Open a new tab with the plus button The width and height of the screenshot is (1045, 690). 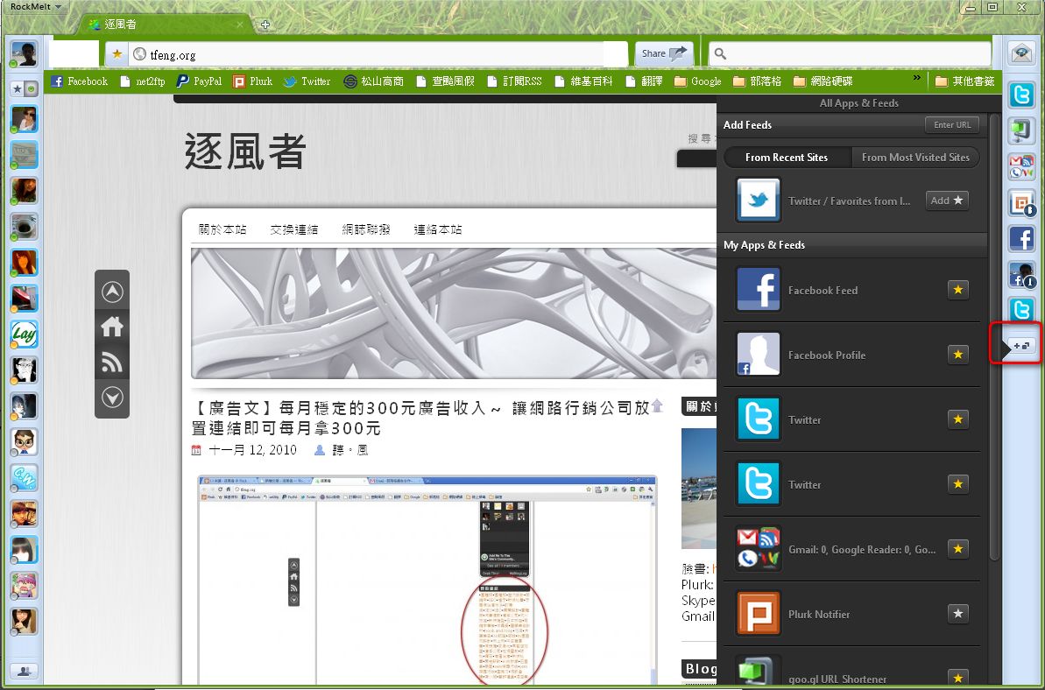point(265,25)
